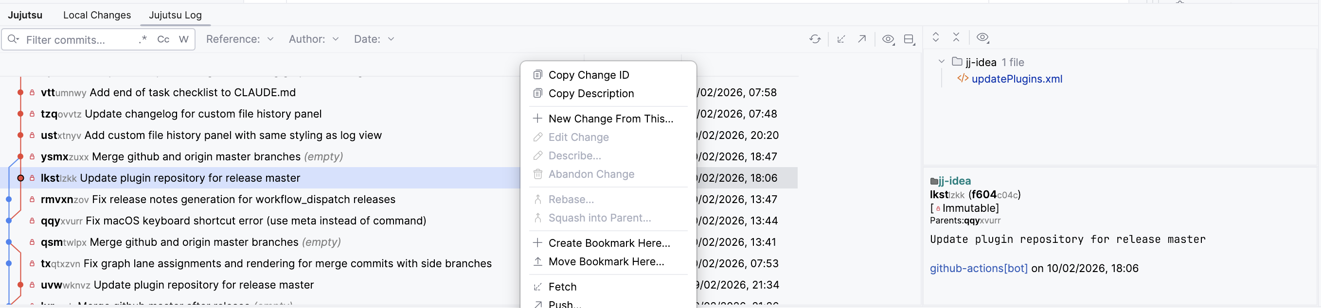Click plus icon beside New Change From This
Viewport: 1321px width, 308px height.
[x=537, y=119]
